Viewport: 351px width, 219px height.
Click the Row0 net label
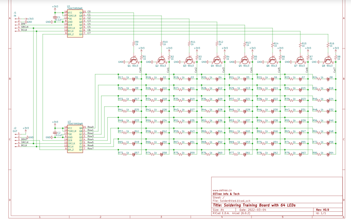tap(90, 127)
